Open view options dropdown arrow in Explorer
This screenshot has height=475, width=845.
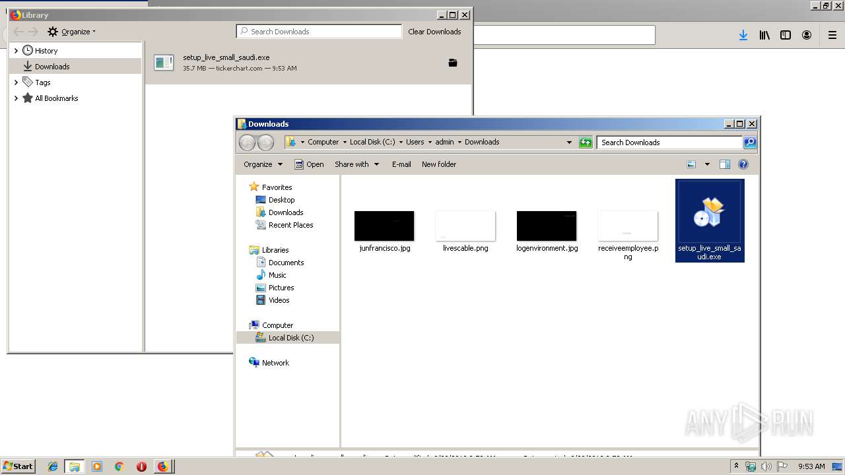707,164
